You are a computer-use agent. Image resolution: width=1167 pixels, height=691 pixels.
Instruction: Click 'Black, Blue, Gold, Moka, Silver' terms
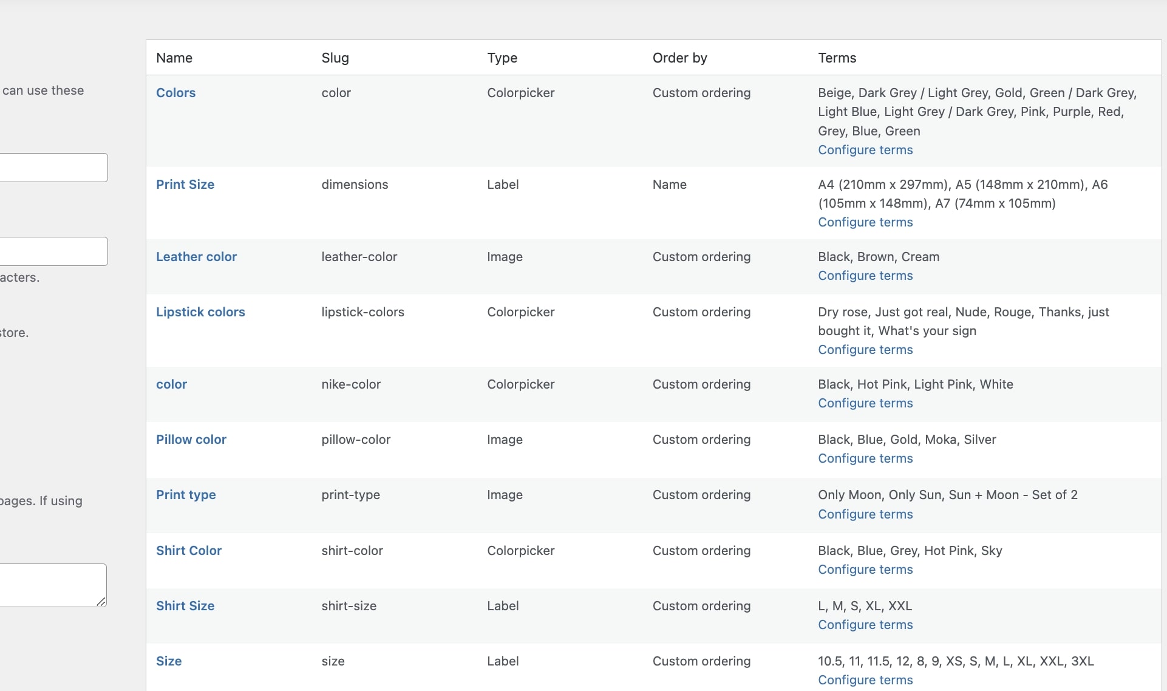click(907, 440)
